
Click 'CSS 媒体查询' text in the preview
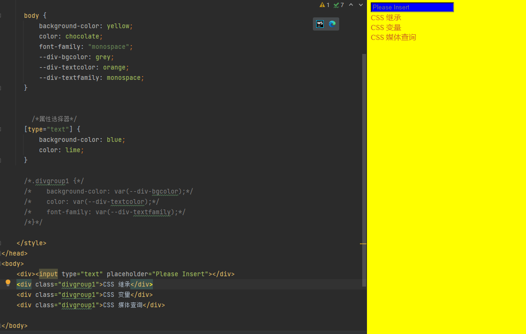pos(393,37)
